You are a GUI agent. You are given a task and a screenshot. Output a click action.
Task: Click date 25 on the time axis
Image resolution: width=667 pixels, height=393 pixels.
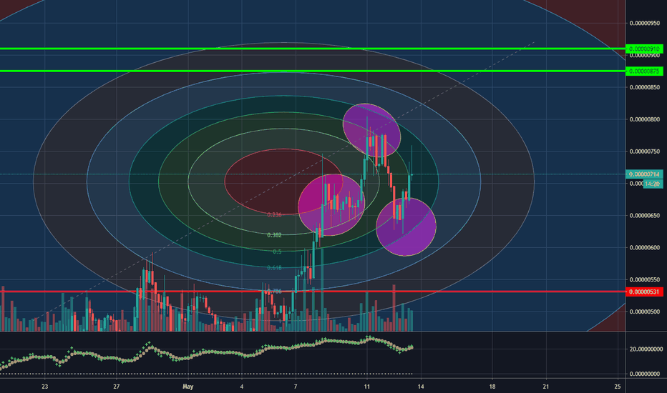point(618,387)
